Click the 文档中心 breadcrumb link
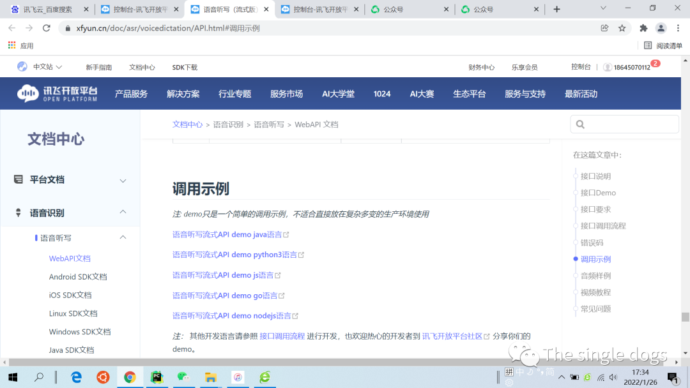This screenshot has height=388, width=690. [x=187, y=124]
